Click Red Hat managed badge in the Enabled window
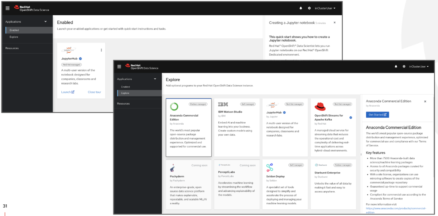The height and width of the screenshot is (216, 438). click(x=71, y=64)
